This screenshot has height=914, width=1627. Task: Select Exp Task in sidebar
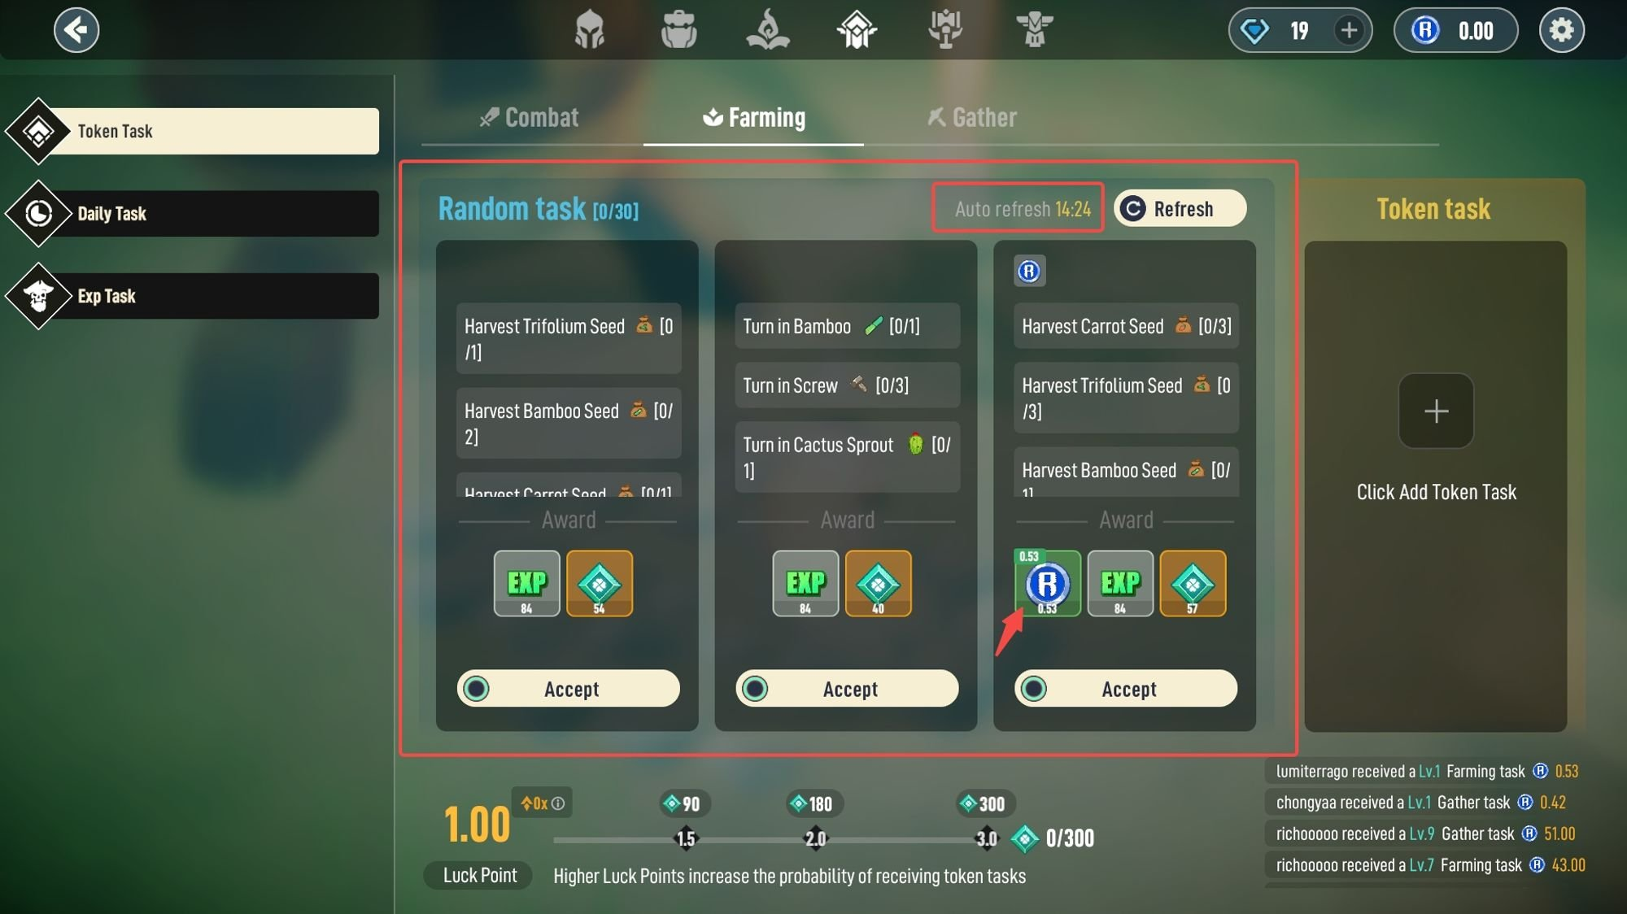[193, 296]
